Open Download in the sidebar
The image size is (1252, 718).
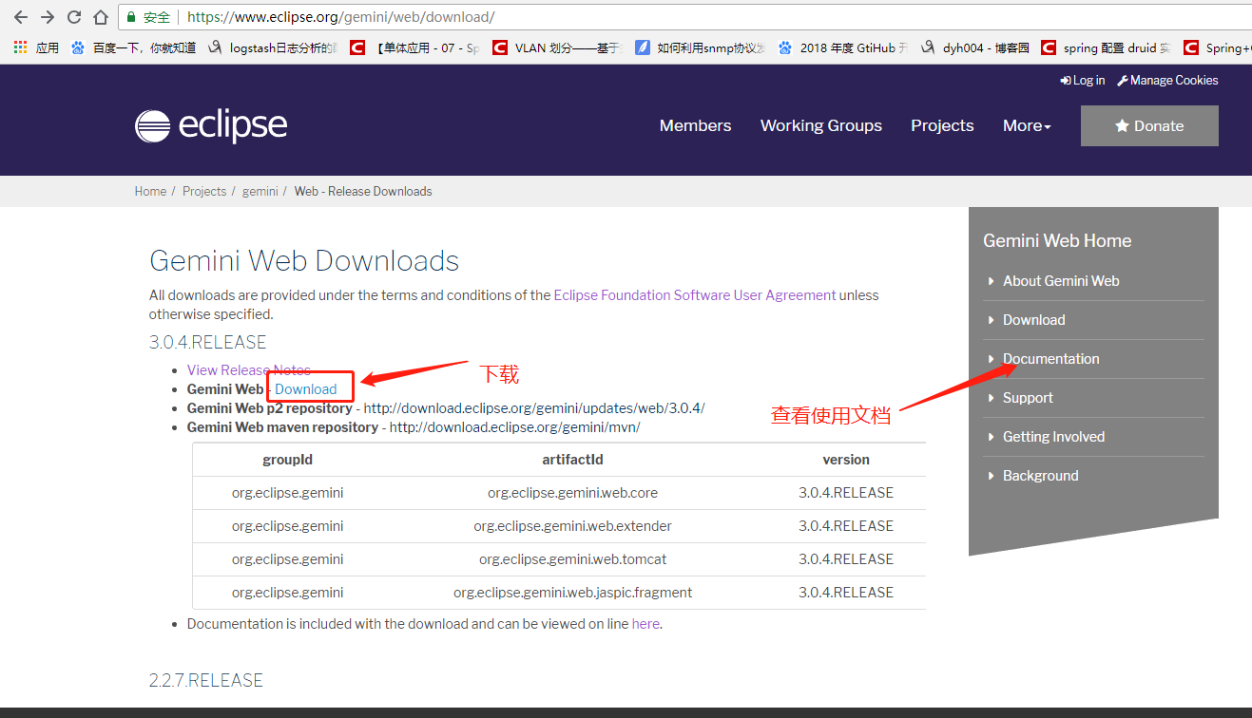(x=1034, y=320)
